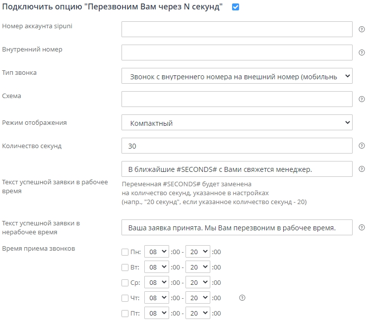The image size is (367, 320).
Task: Click help icon next to Номер аккаунта sipuni
Action: click(x=362, y=29)
